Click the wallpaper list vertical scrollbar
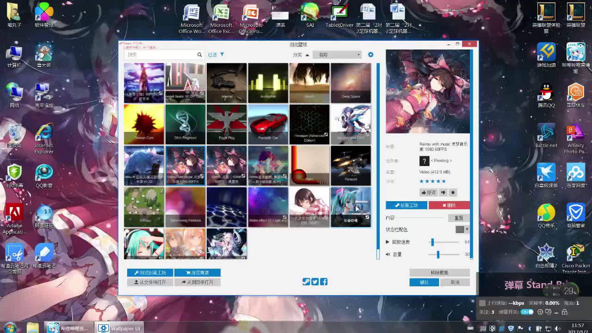The height and width of the screenshot is (333, 592). click(x=378, y=161)
